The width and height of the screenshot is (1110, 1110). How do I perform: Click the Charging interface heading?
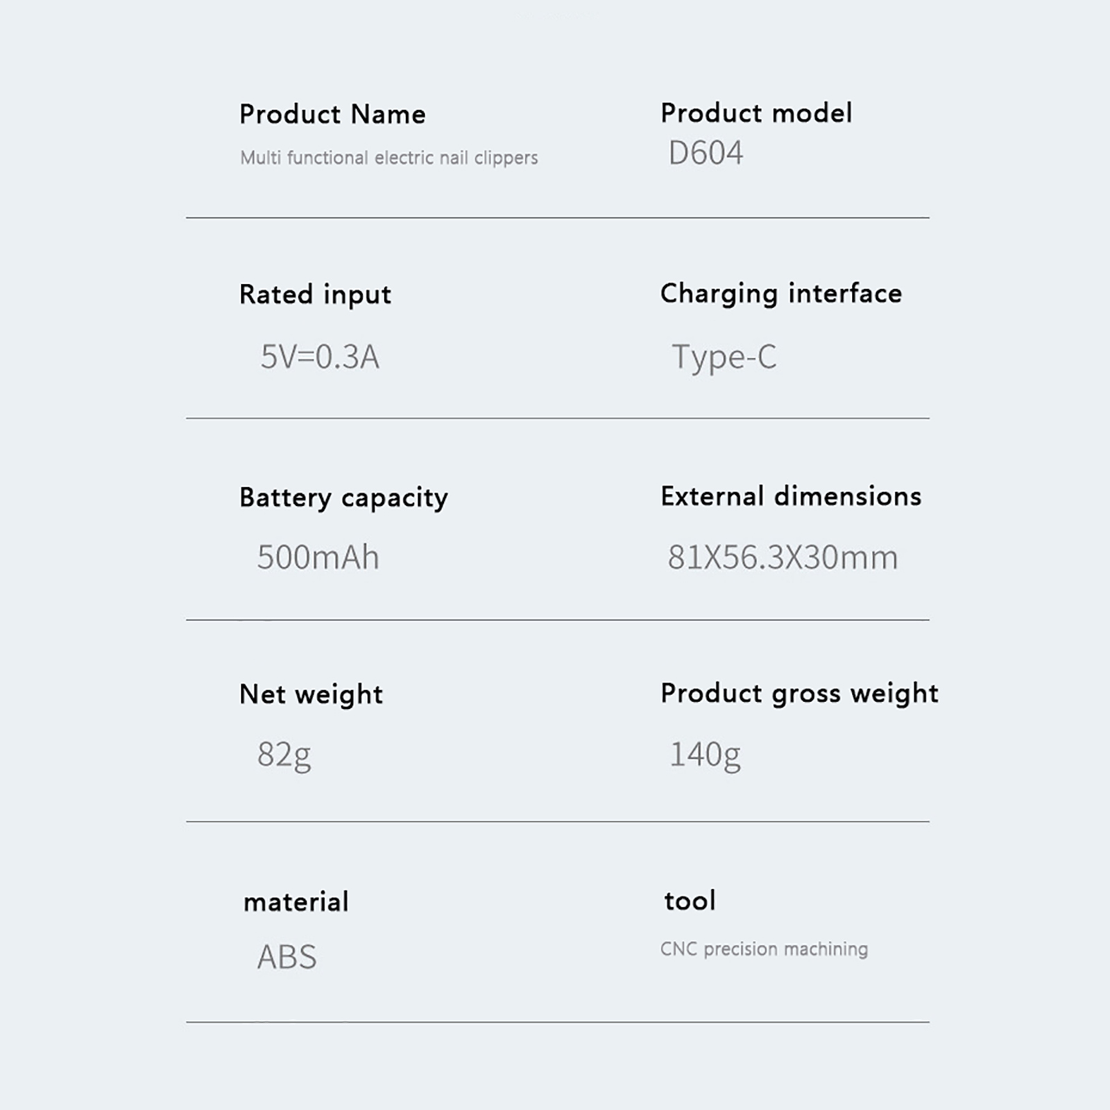pos(781,294)
